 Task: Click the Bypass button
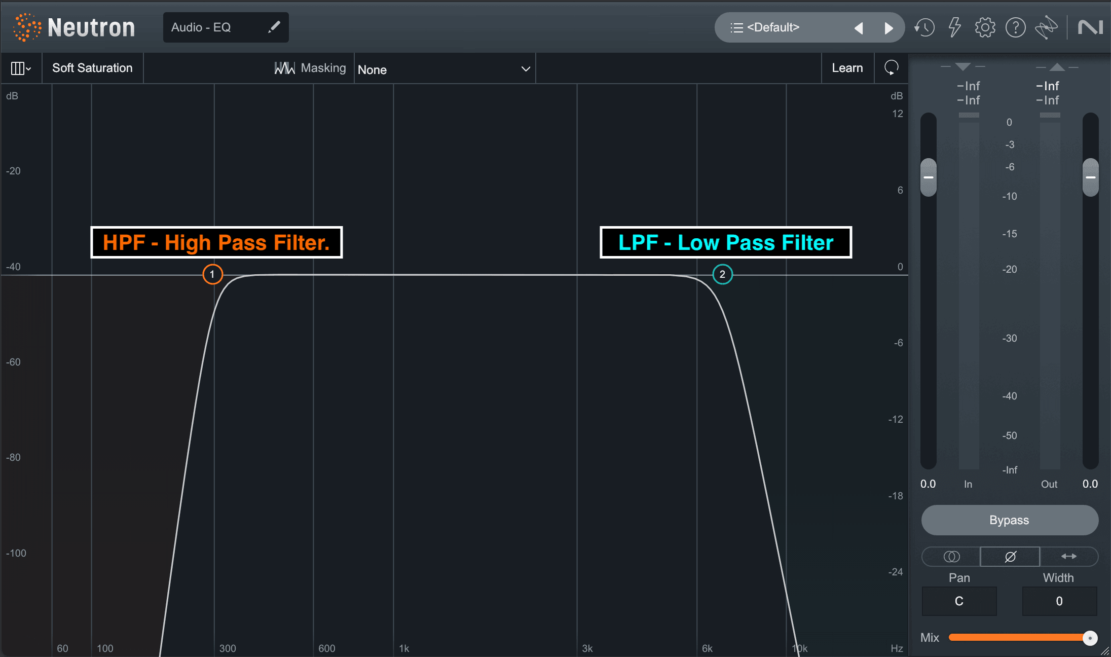(1010, 520)
